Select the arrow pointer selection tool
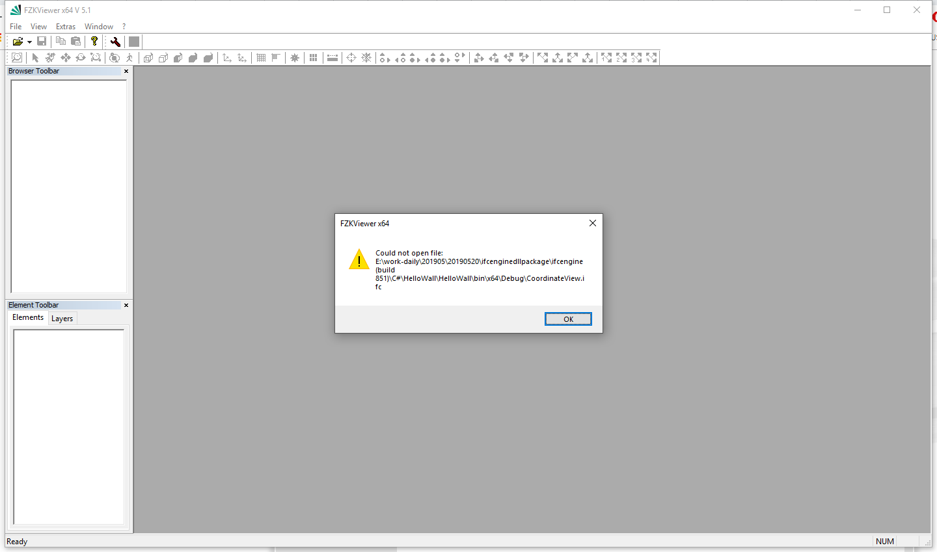The height and width of the screenshot is (552, 937). click(34, 57)
